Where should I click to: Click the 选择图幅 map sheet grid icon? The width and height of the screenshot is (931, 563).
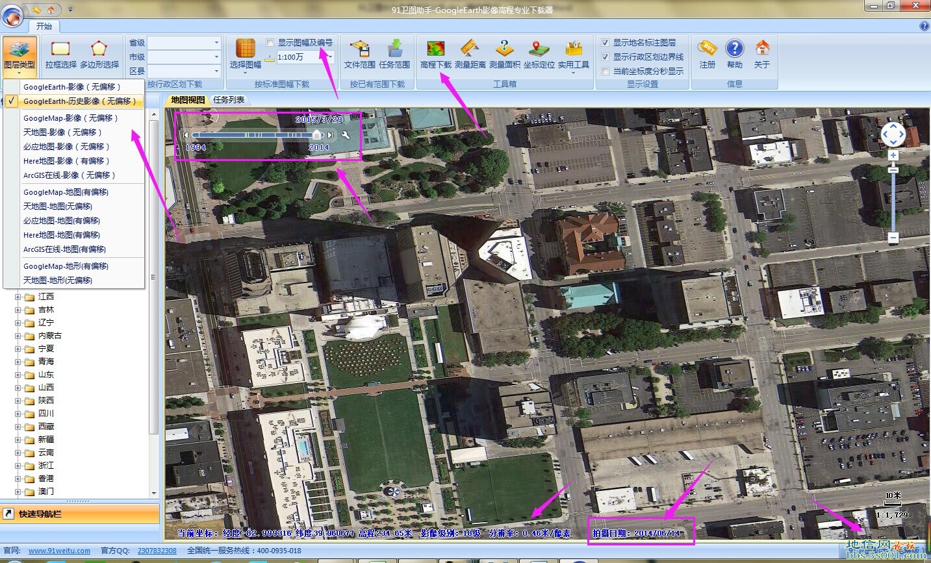tap(246, 49)
